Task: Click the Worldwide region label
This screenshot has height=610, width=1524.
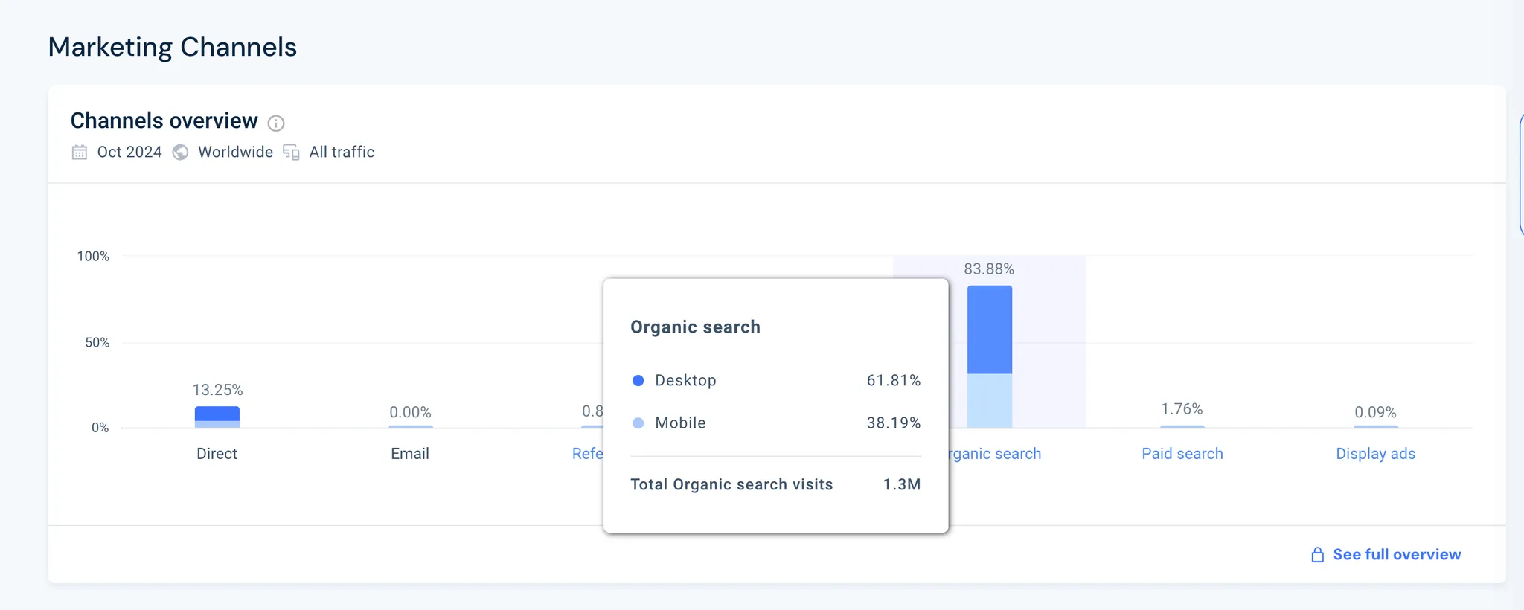Action: point(235,152)
